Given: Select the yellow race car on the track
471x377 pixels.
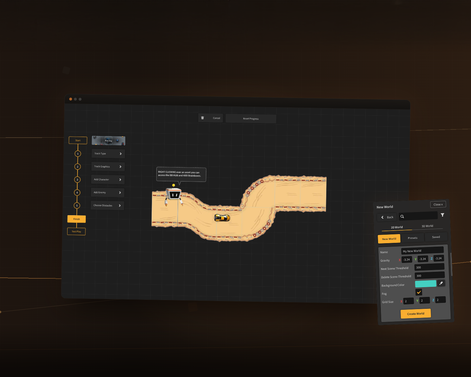Looking at the screenshot, I should (222, 217).
